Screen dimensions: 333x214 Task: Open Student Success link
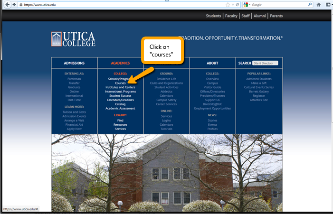pyautogui.click(x=120, y=96)
